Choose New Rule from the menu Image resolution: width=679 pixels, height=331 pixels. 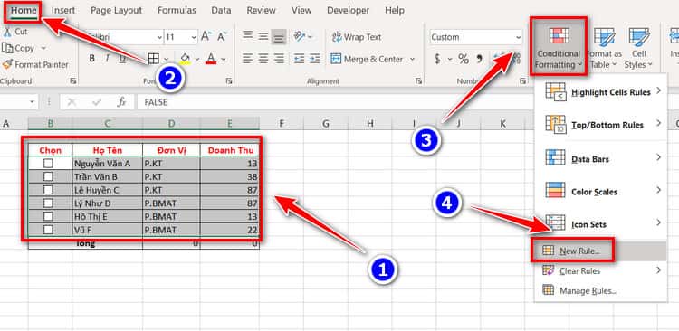(x=600, y=251)
